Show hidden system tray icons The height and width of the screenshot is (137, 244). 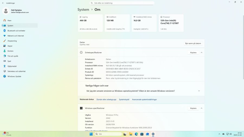click(219, 134)
